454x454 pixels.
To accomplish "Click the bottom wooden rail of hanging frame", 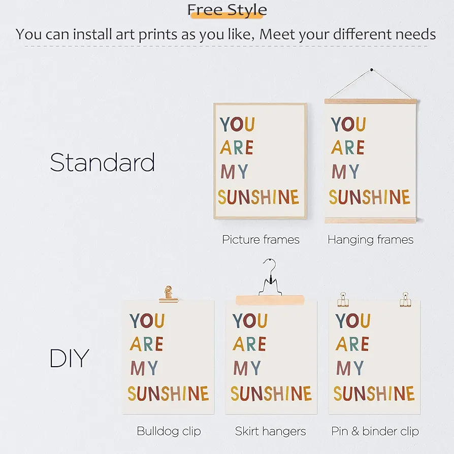I will [x=371, y=220].
